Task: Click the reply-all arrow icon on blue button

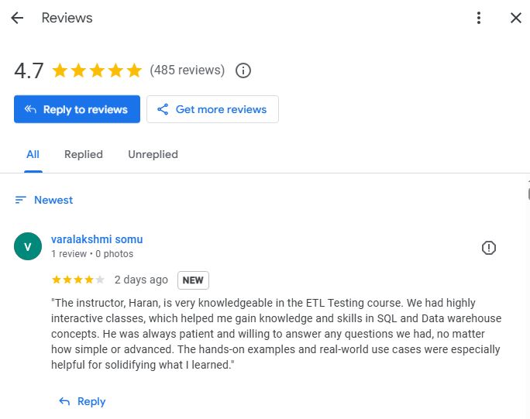Action: coord(30,109)
